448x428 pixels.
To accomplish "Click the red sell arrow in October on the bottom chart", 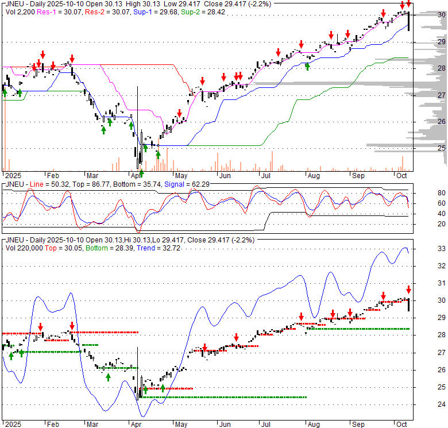I will pyautogui.click(x=408, y=289).
